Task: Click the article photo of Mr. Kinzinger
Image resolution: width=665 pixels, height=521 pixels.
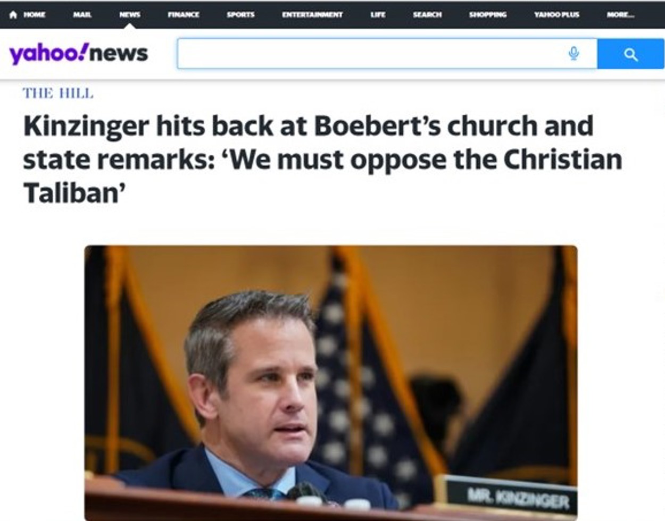Action: [x=331, y=382]
